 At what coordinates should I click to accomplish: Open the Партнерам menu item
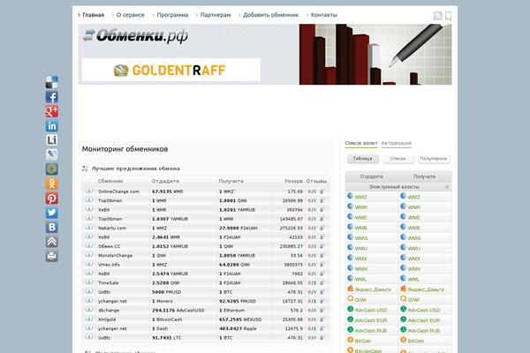click(216, 15)
